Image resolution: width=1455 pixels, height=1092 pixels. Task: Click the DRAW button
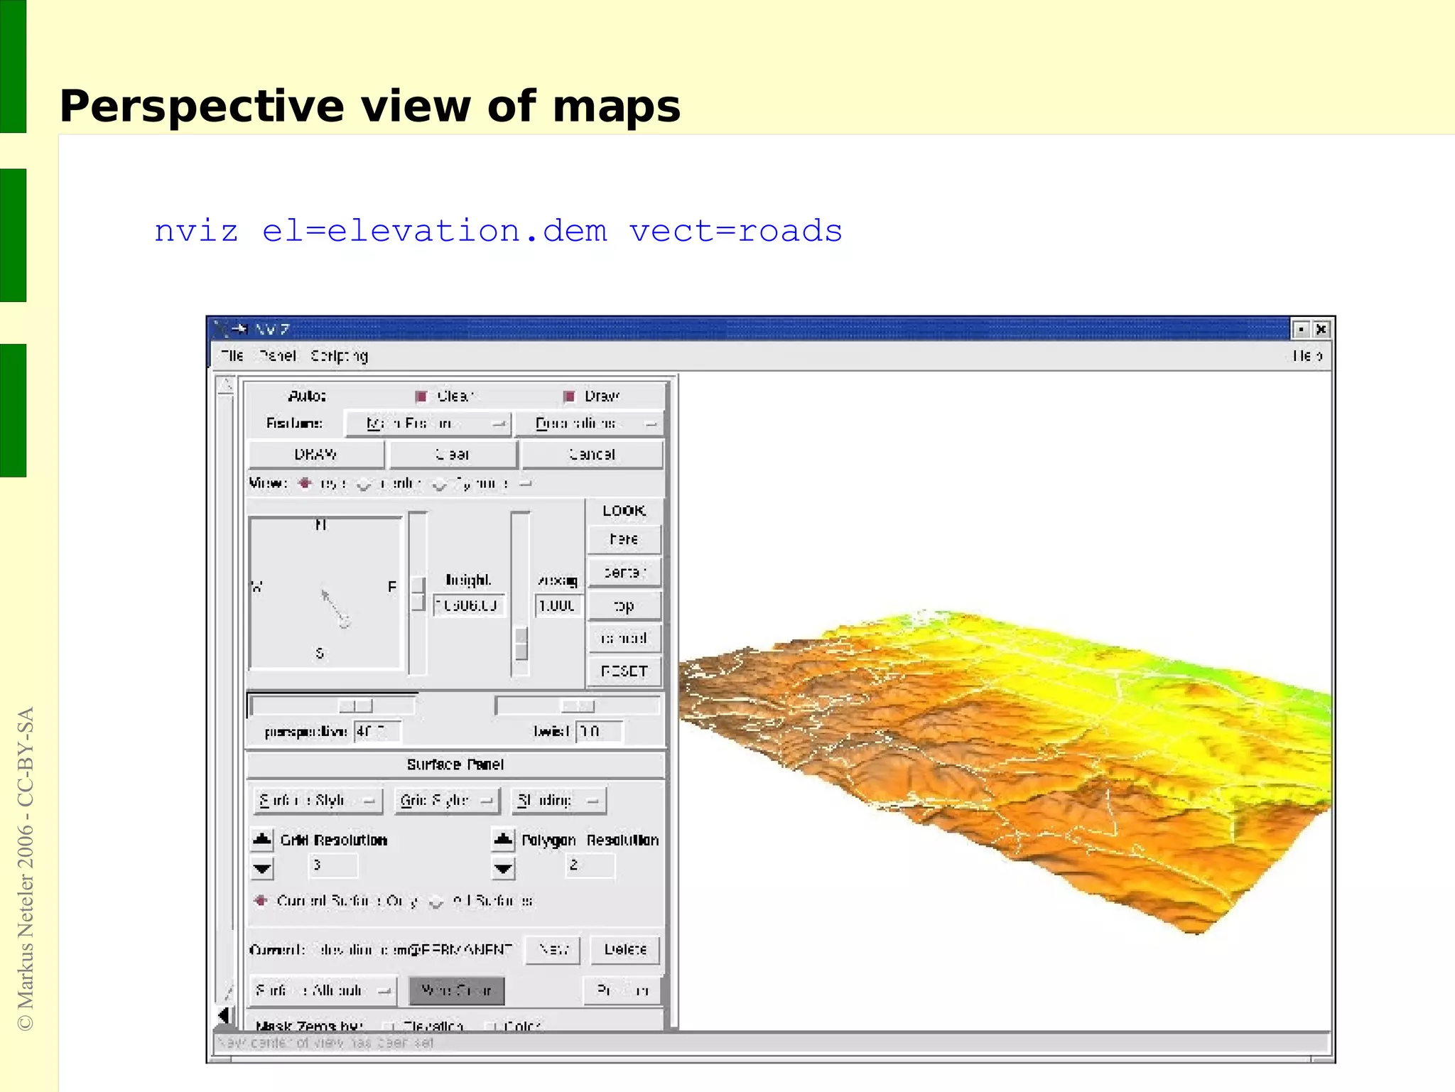point(316,454)
